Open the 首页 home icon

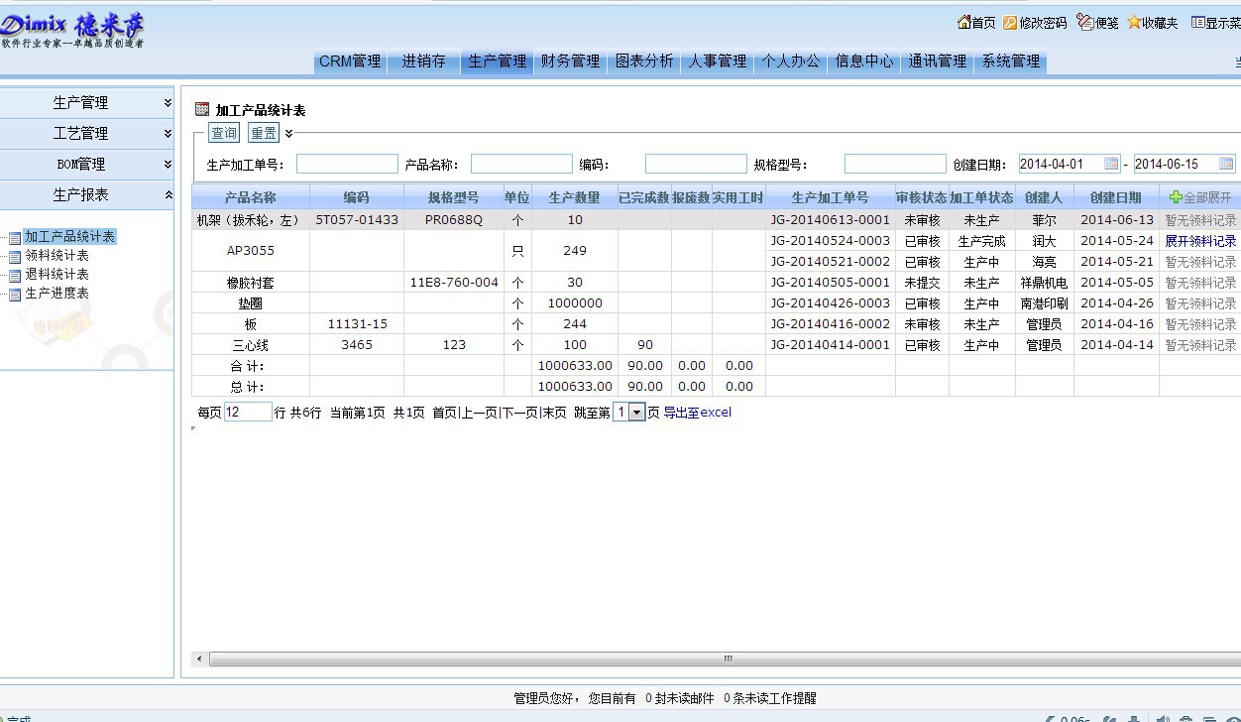(x=964, y=23)
